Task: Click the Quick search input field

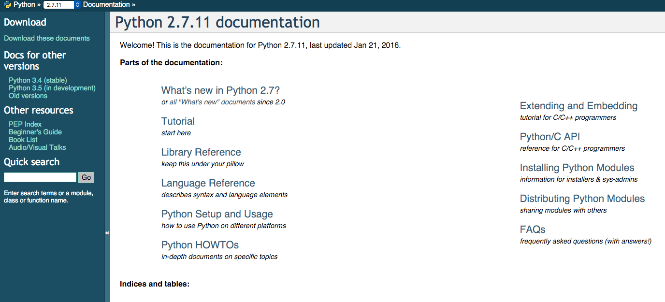Action: 40,177
